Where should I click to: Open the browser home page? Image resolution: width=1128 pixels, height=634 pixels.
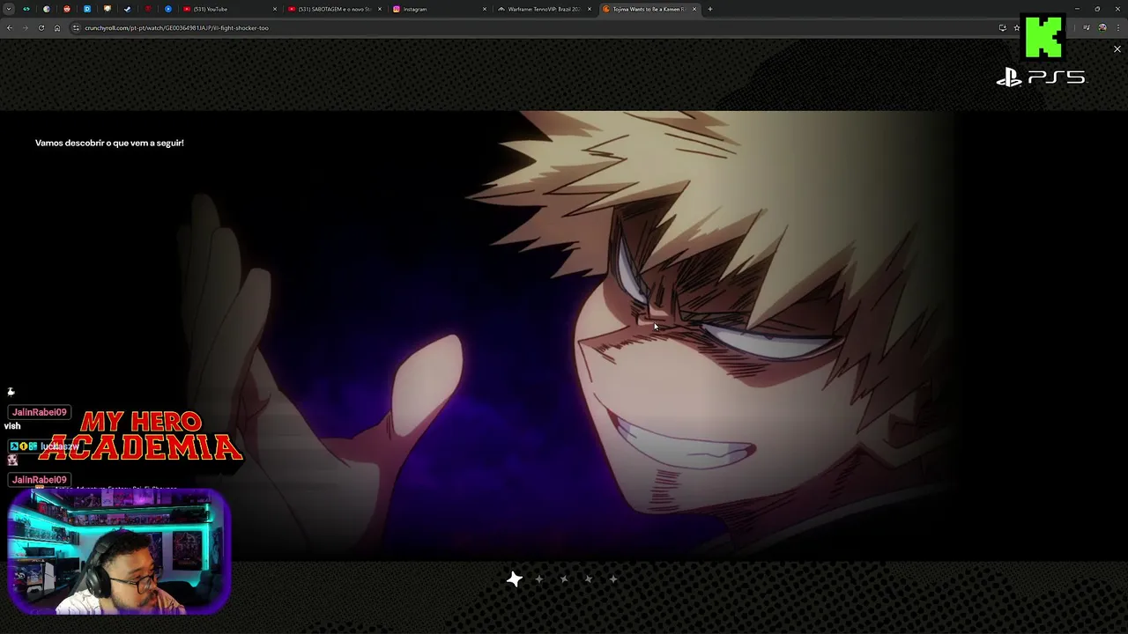pyautogui.click(x=57, y=27)
